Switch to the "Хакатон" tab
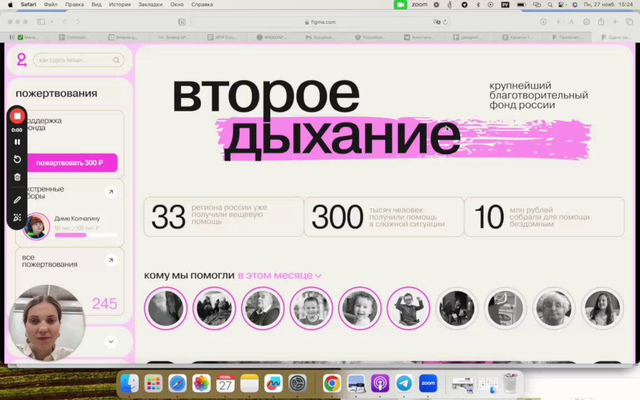 click(517, 37)
